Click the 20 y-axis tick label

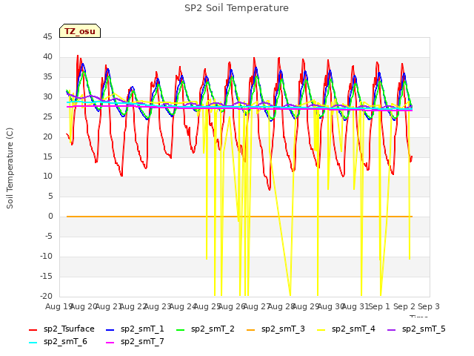[47, 136]
